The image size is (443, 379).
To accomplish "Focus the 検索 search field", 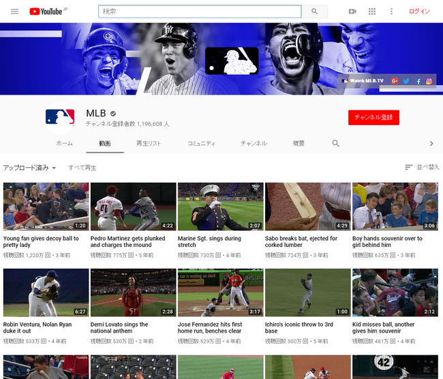I will (200, 12).
